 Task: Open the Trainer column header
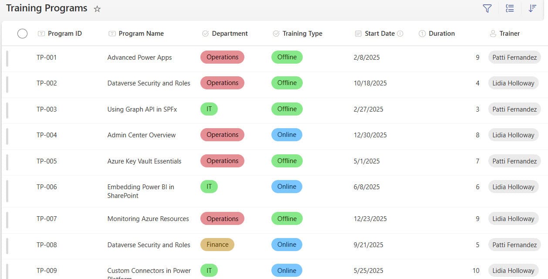tap(505, 34)
